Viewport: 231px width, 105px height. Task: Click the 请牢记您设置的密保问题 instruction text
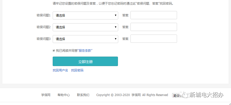[x=113, y=4]
